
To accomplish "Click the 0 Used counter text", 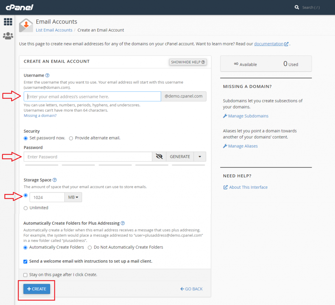I will click(x=291, y=64).
